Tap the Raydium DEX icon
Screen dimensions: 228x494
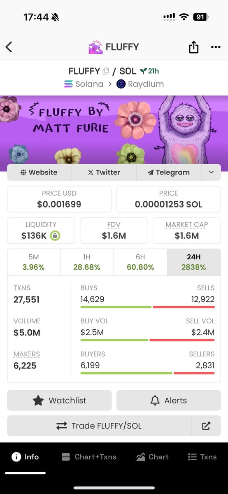pyautogui.click(x=121, y=84)
